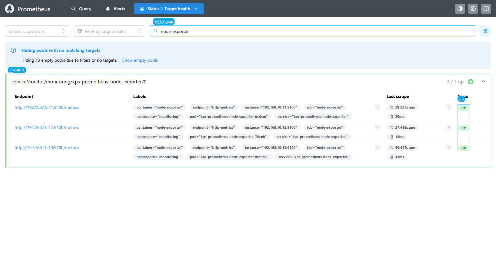Click the Hiding pools with no matching targets heading
Screen dimensions: 496x279
click(61, 50)
